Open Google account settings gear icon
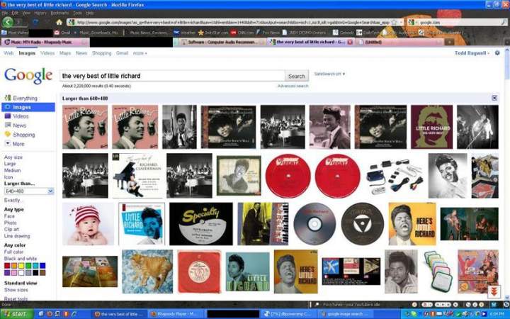The height and width of the screenshot is (319, 510). 497,52
